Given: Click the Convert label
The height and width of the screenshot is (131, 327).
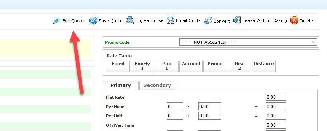Looking at the screenshot, I should pos(222,21).
